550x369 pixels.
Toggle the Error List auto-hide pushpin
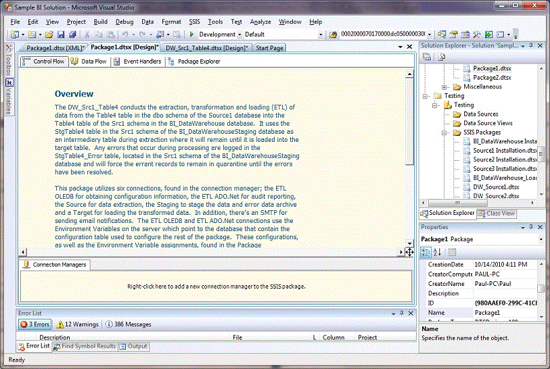402,314
